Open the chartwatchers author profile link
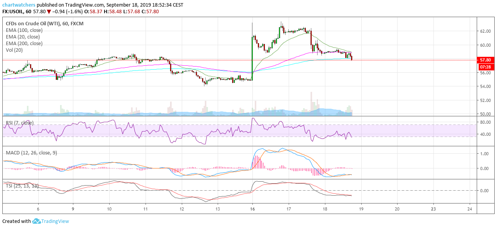Screen dimensions: 497x228 point(18,5)
